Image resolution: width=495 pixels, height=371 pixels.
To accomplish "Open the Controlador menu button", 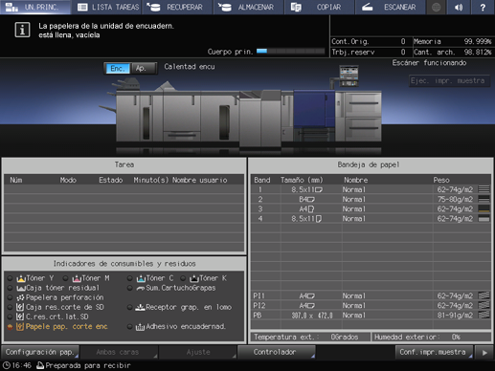I will [x=276, y=352].
